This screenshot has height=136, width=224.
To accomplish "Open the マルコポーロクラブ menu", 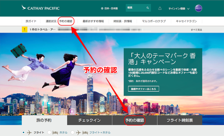I will click(x=154, y=21).
